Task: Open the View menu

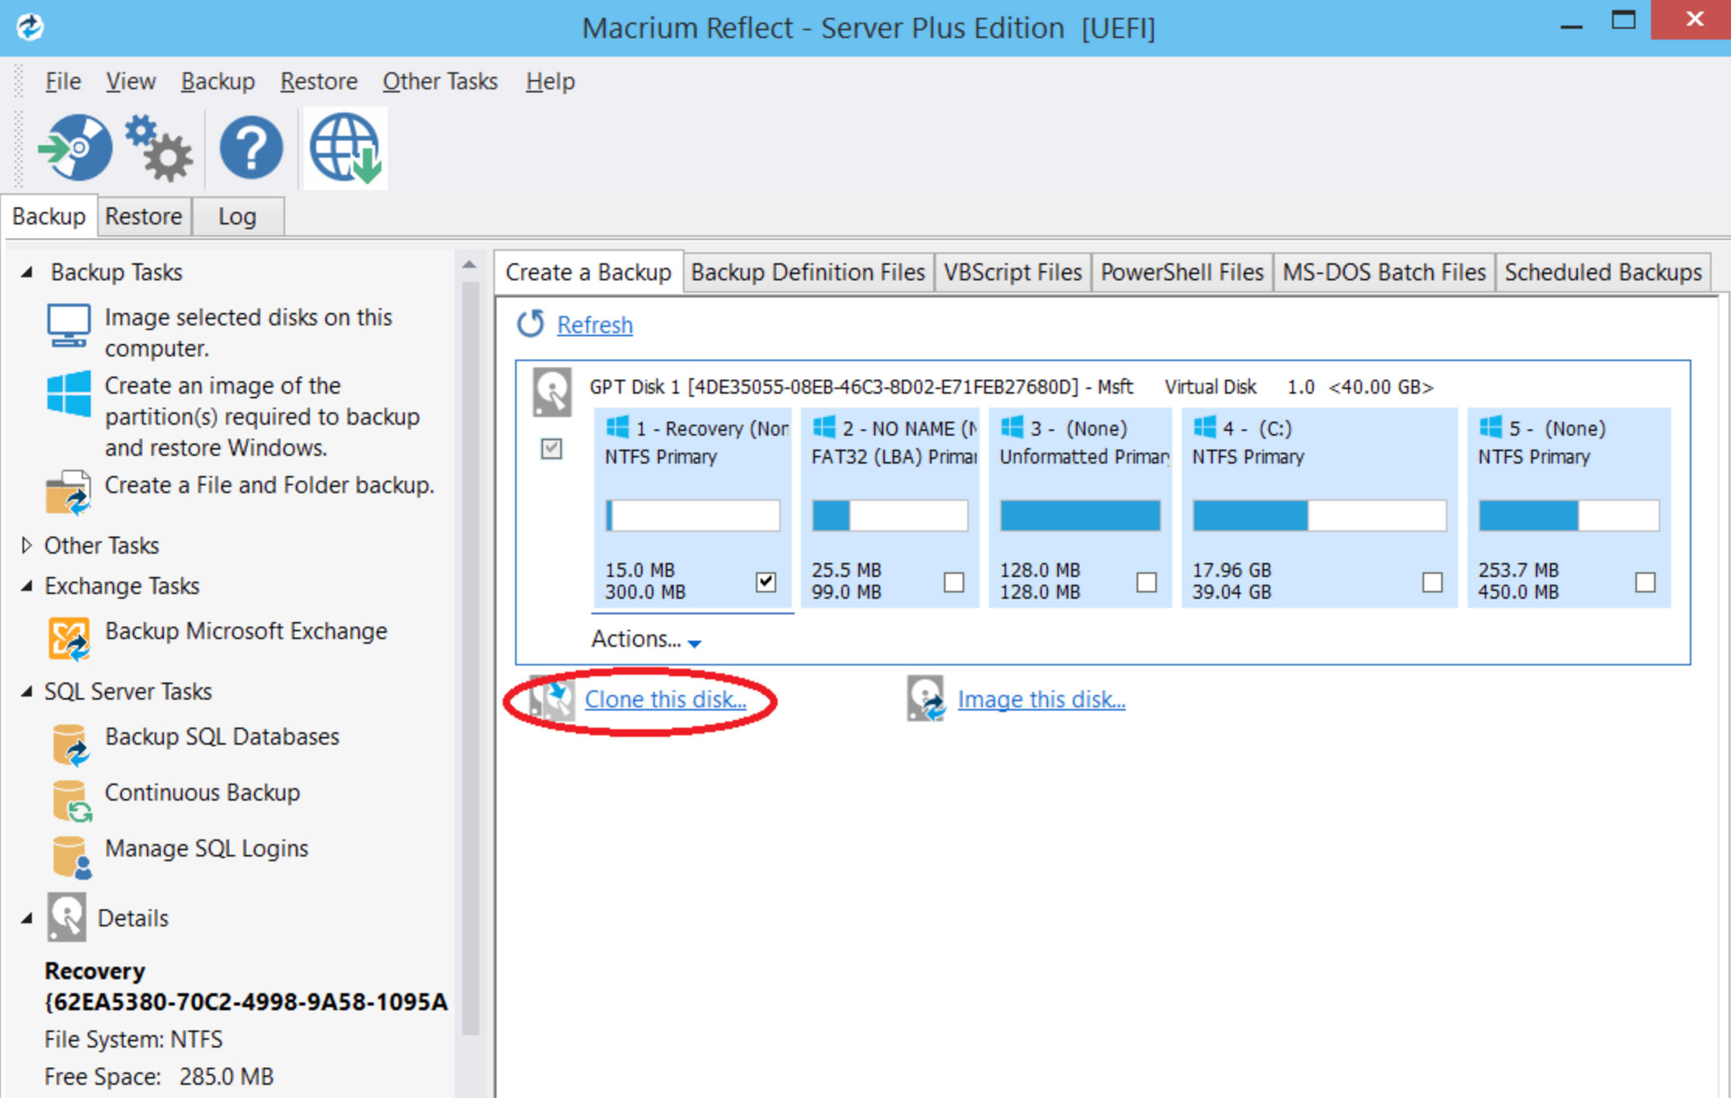Action: (x=131, y=81)
